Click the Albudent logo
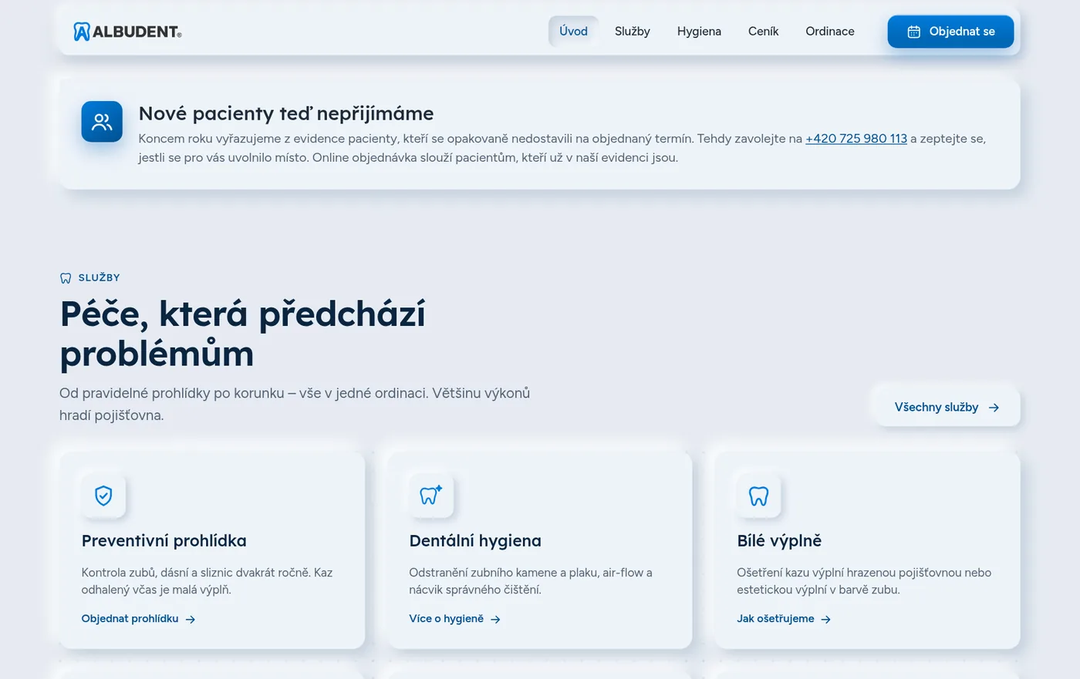 127,32
